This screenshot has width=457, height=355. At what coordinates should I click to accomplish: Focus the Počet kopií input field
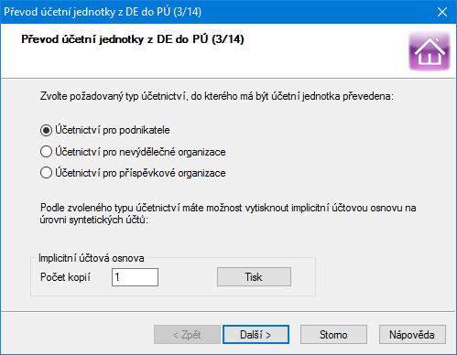pyautogui.click(x=135, y=277)
